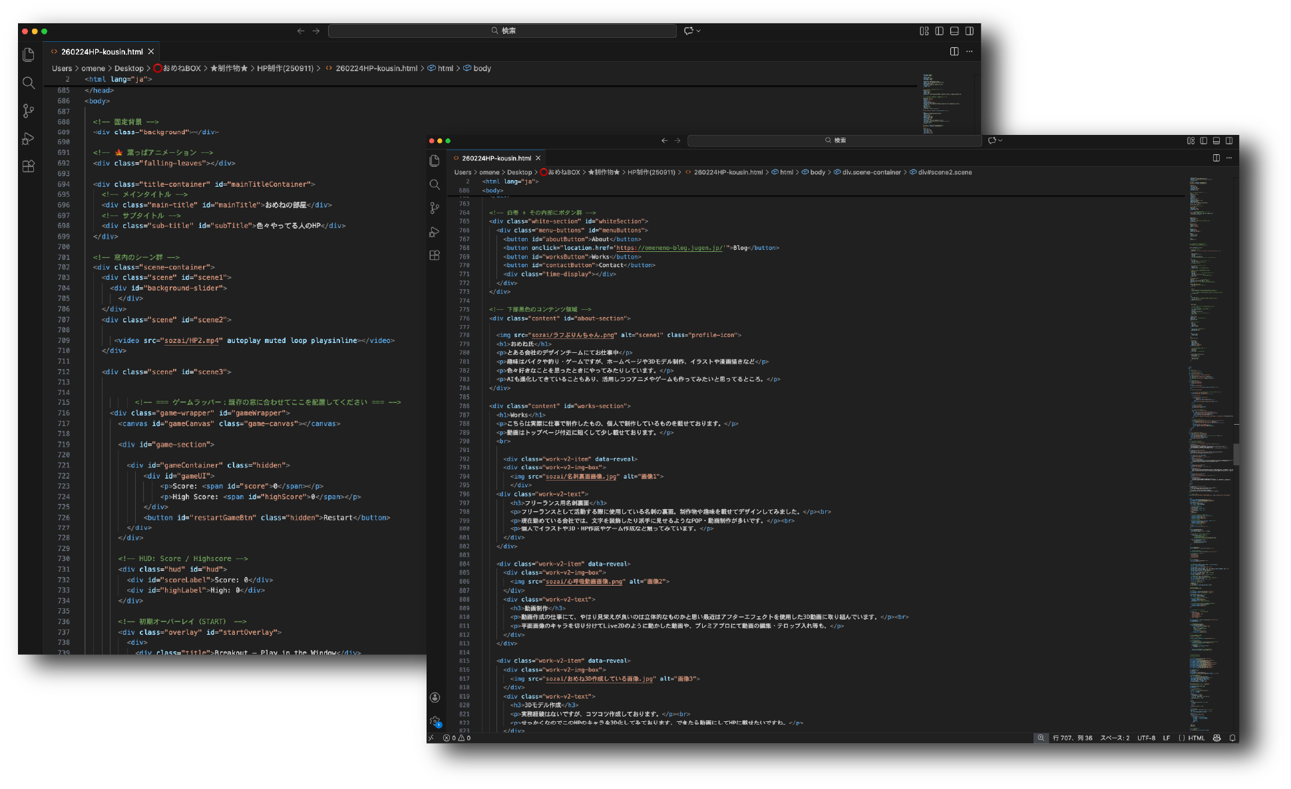The width and height of the screenshot is (1291, 789).
Task: Toggle the primary sidebar in the front window
Action: coord(1203,140)
